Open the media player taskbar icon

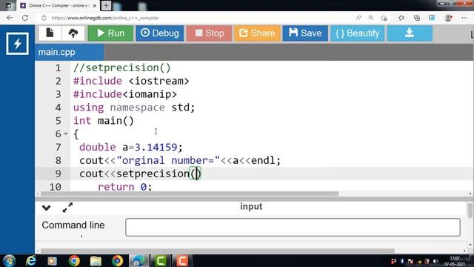point(52,261)
